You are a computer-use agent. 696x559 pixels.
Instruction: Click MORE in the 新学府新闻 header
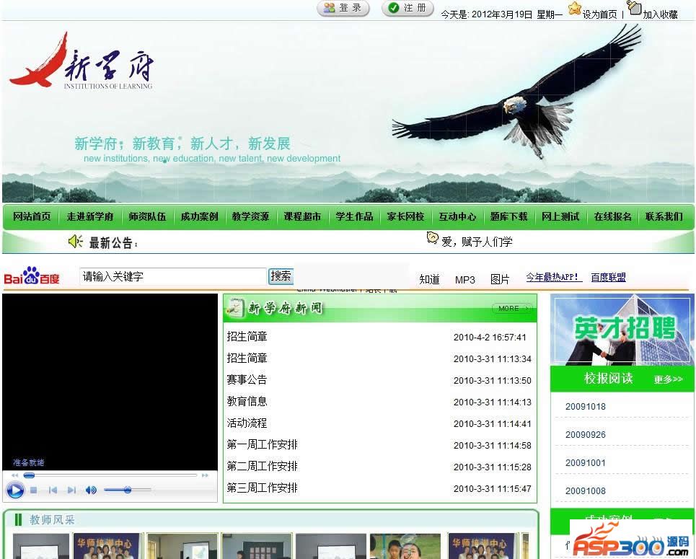(512, 308)
